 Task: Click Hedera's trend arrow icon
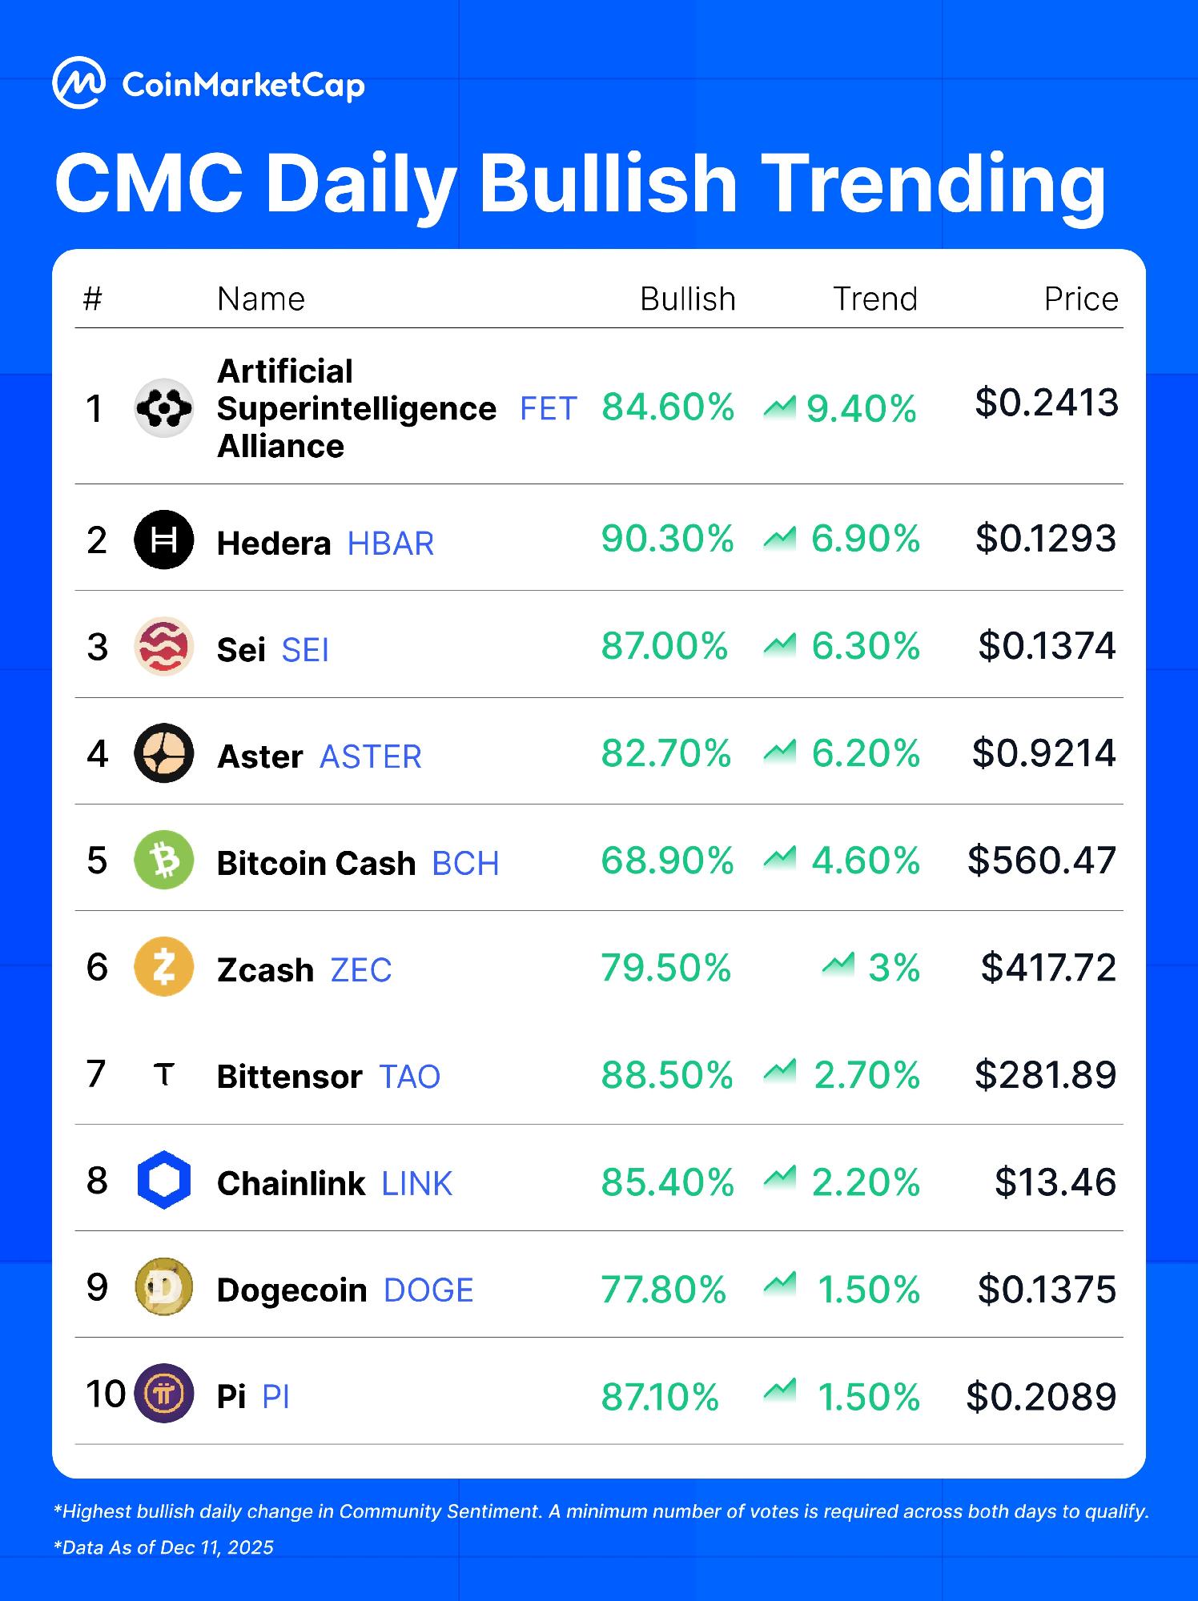click(779, 539)
